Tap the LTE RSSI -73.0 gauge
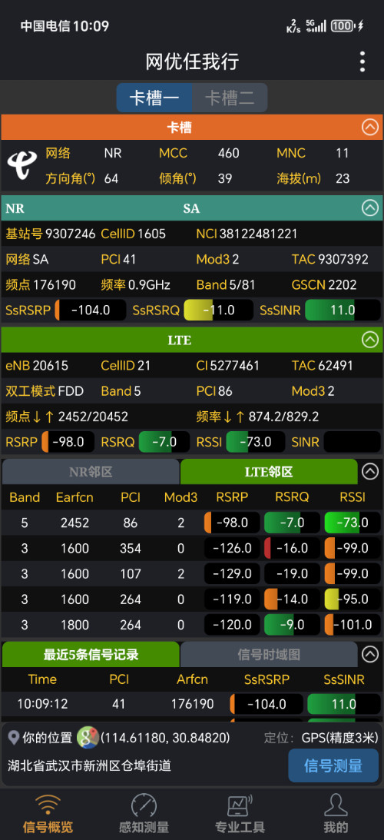 256,442
